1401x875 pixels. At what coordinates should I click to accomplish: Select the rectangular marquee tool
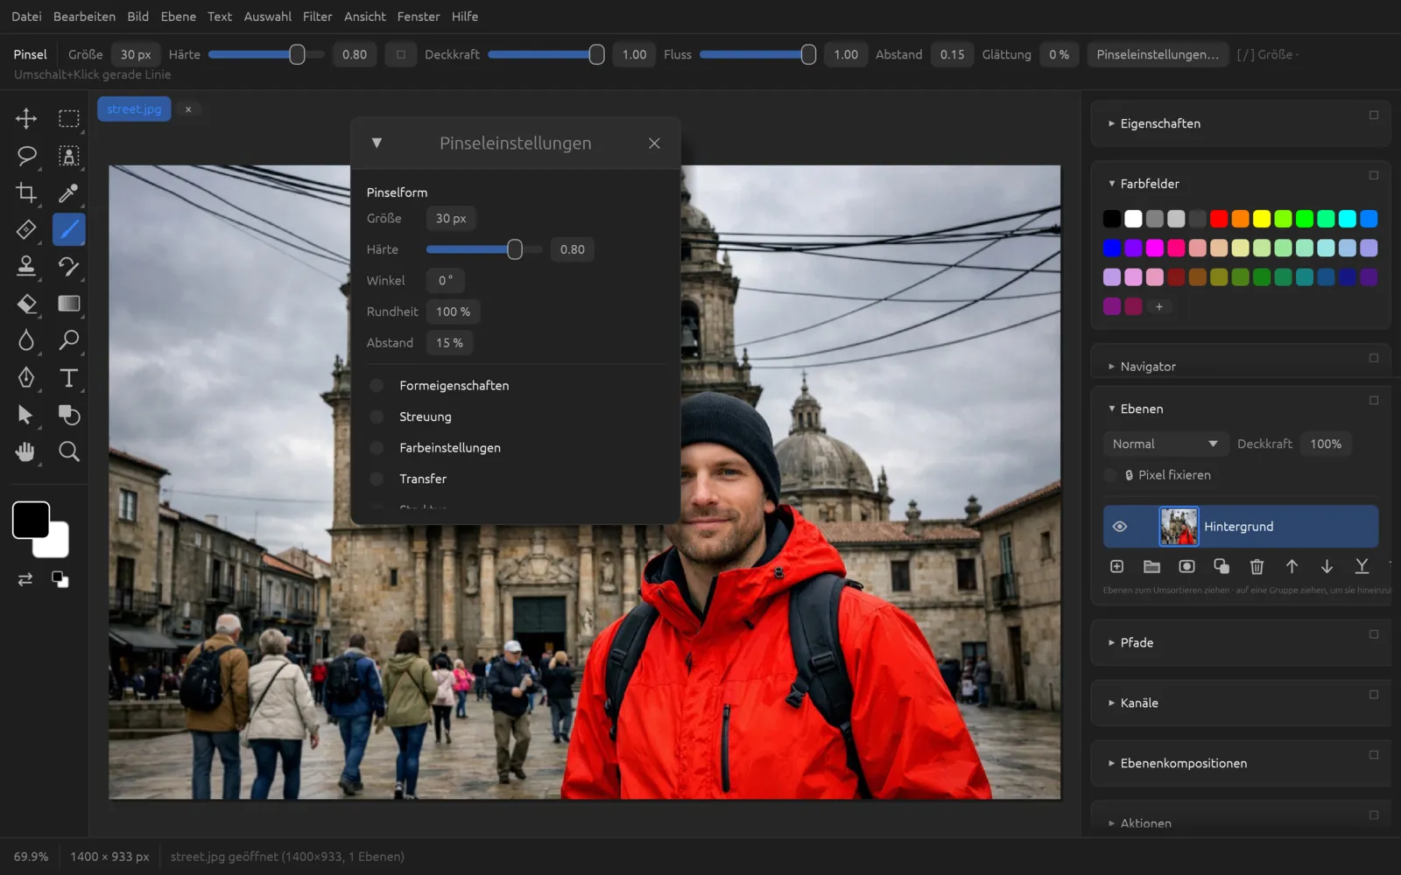click(x=69, y=118)
